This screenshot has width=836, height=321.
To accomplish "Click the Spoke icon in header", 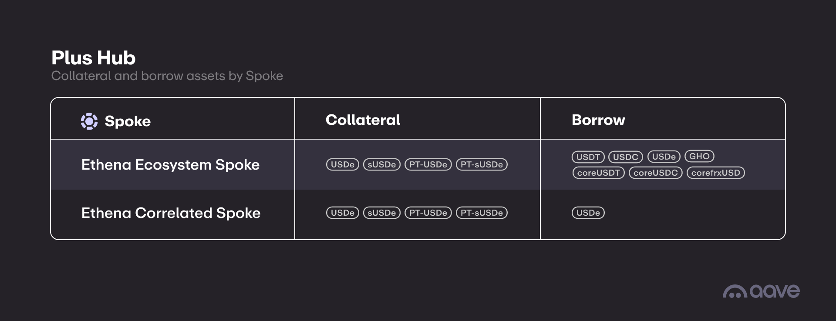I will (89, 121).
